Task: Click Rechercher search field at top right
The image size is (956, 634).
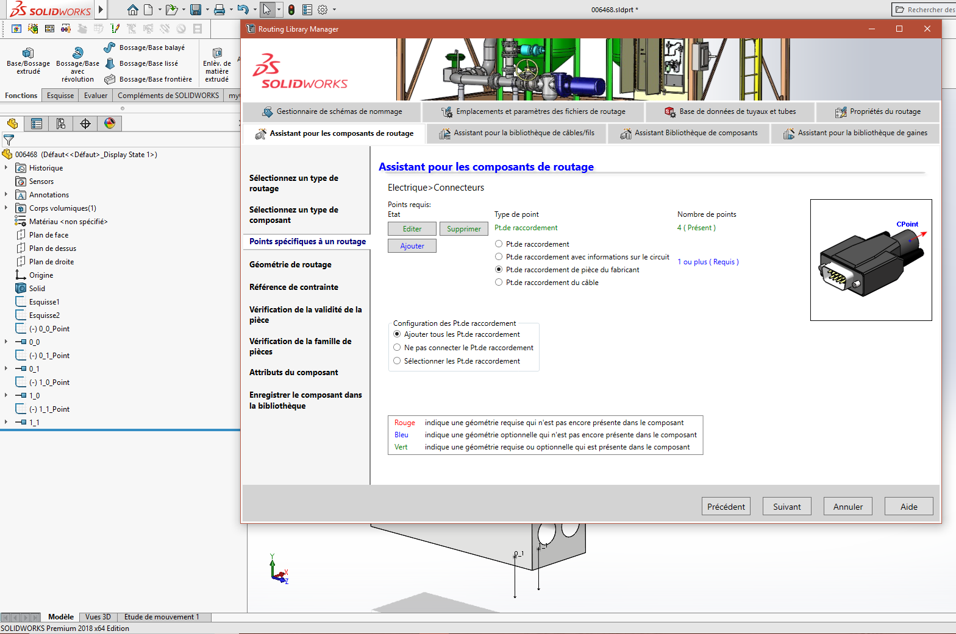Action: (x=924, y=10)
